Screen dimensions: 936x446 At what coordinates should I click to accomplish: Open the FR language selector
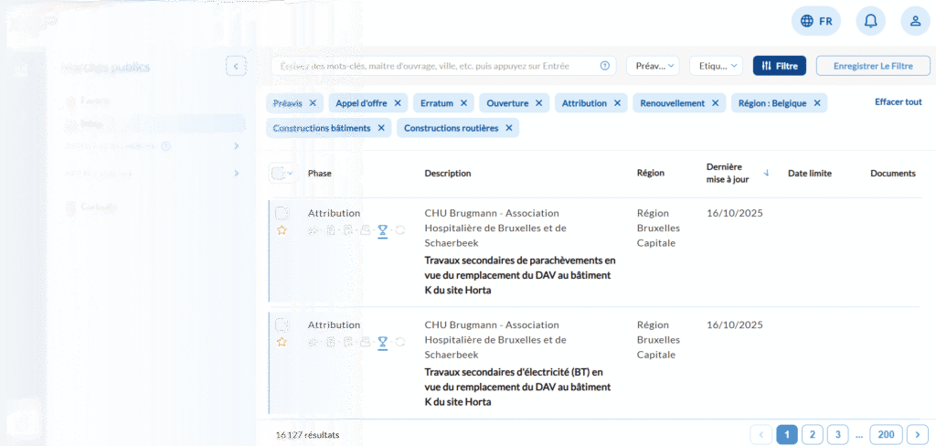[815, 21]
